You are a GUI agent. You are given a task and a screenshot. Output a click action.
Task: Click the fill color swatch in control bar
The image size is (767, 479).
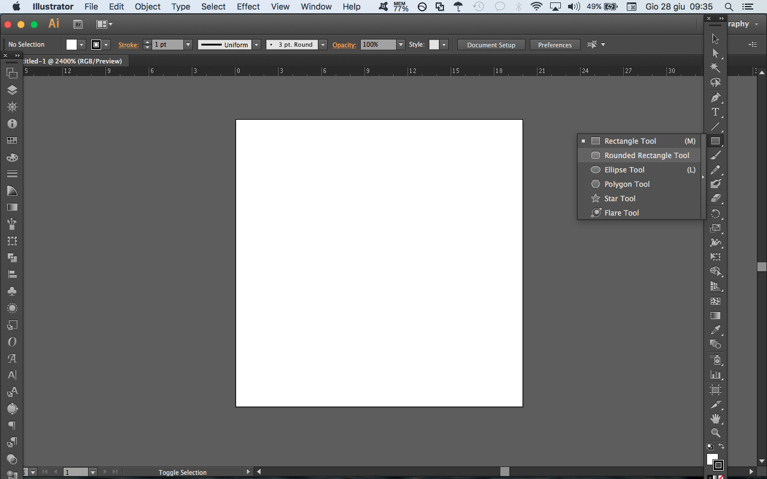(x=72, y=45)
